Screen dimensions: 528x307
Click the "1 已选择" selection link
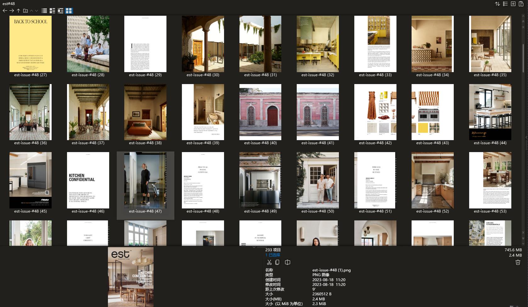272,255
